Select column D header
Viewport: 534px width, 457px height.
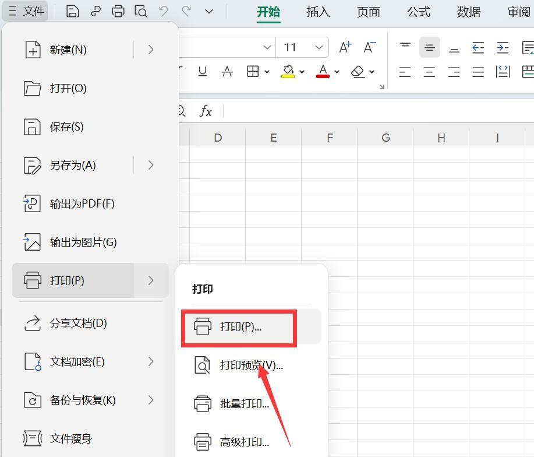tap(218, 138)
